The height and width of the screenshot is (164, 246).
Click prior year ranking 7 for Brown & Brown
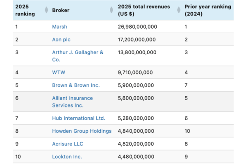point(186,85)
